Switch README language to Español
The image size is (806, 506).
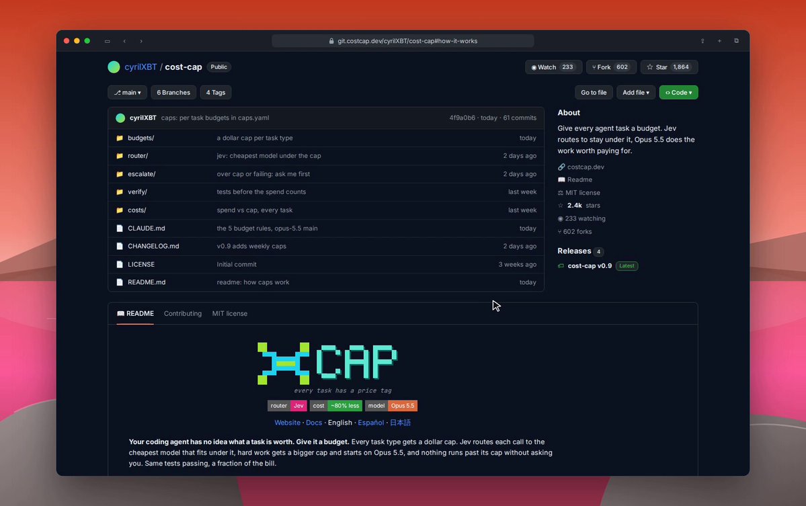pos(370,423)
